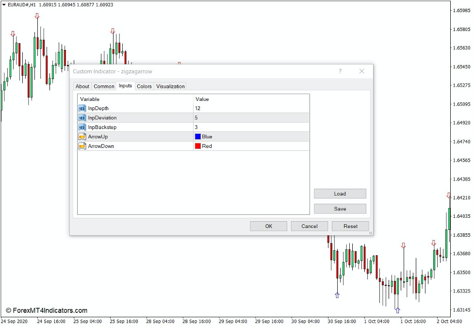Click the help question mark in the dialog titlebar
The height and width of the screenshot is (326, 474).
340,71
